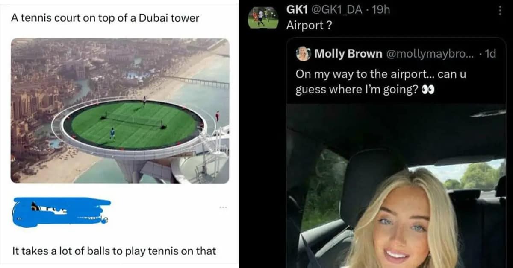This screenshot has width=513, height=268.
Task: Click the Molly Brown display name
Action: tap(348, 54)
